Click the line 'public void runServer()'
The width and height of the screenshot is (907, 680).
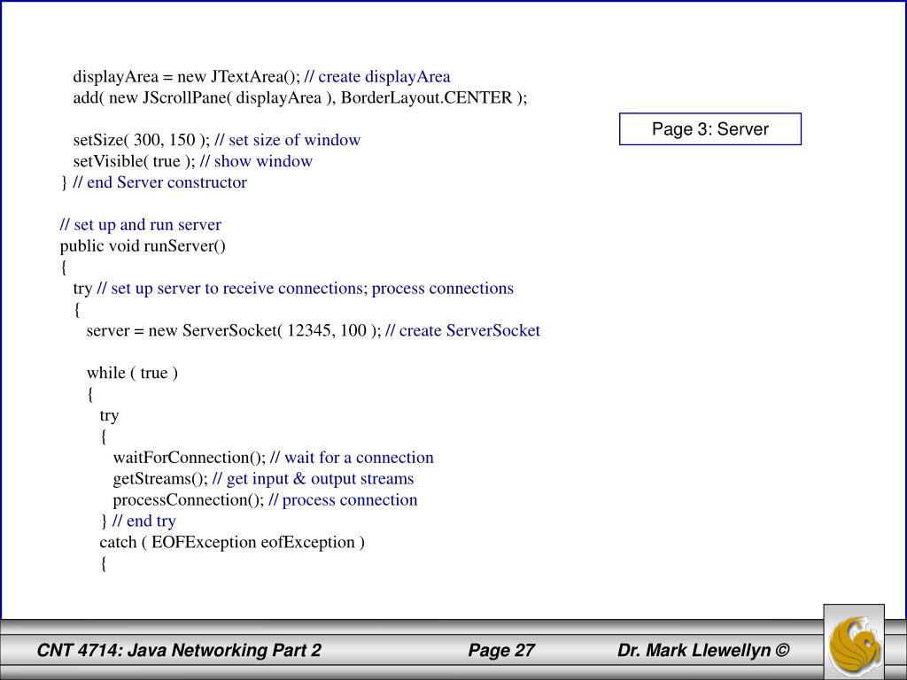coord(143,246)
